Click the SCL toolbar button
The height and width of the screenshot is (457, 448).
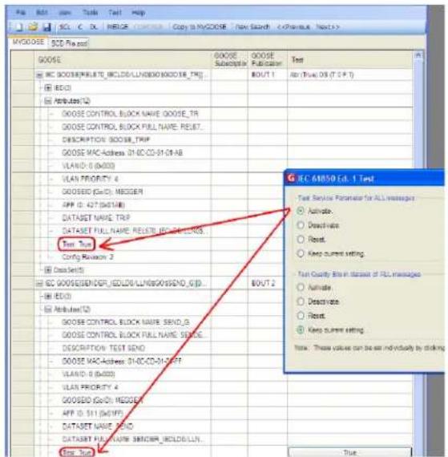tap(65, 26)
